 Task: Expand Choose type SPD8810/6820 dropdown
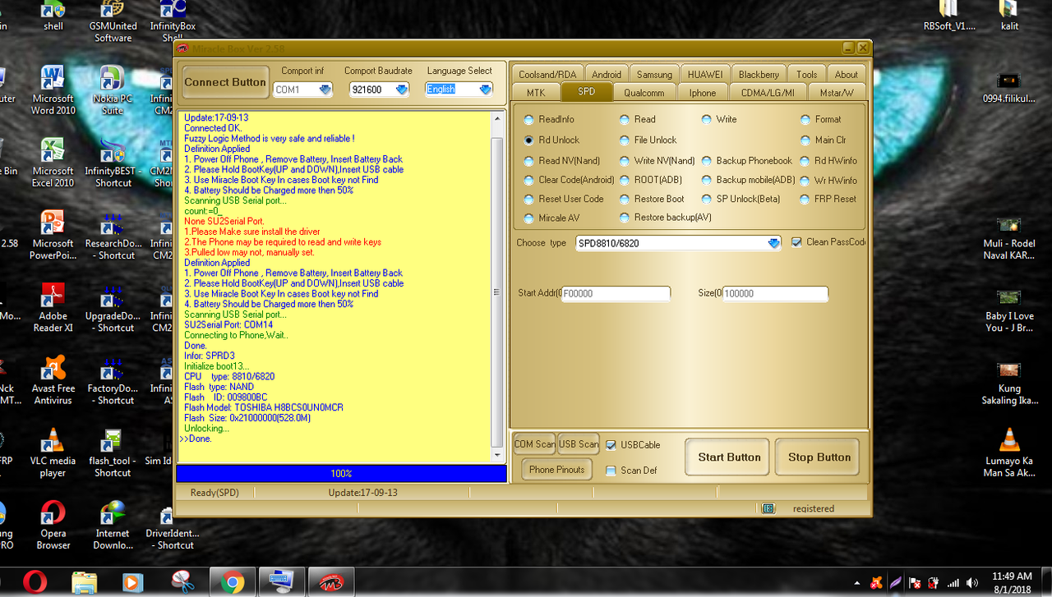click(773, 243)
